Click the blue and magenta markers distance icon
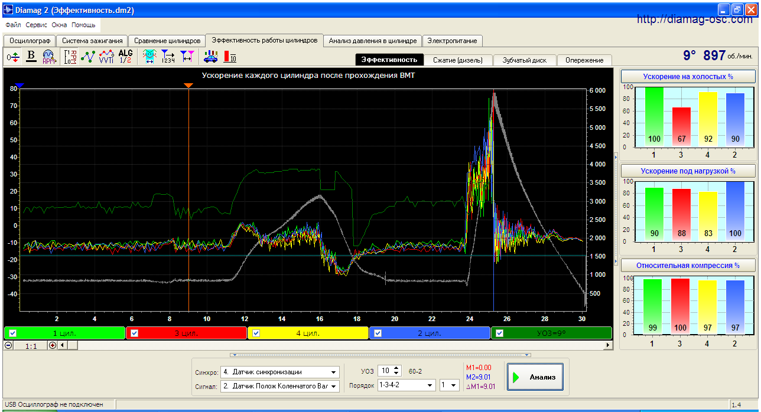 [187, 57]
